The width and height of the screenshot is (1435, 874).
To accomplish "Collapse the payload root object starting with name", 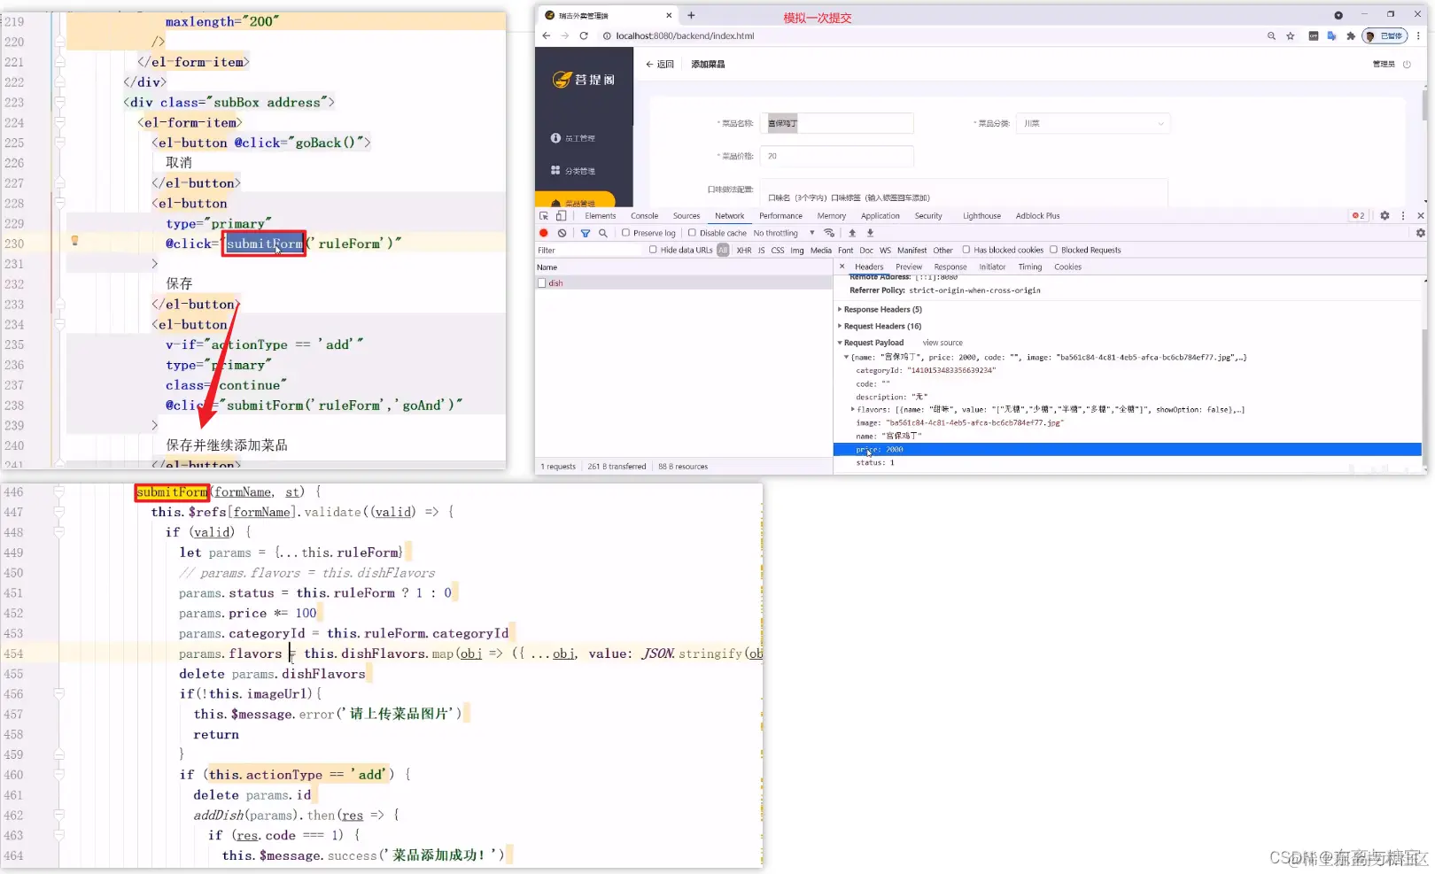I will pyautogui.click(x=846, y=358).
